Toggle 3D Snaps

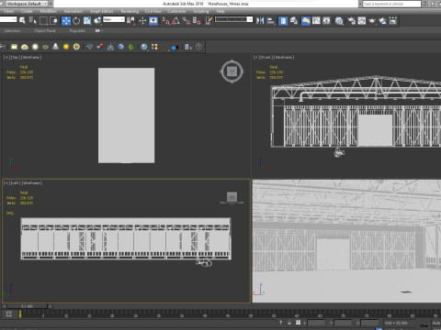click(x=165, y=20)
